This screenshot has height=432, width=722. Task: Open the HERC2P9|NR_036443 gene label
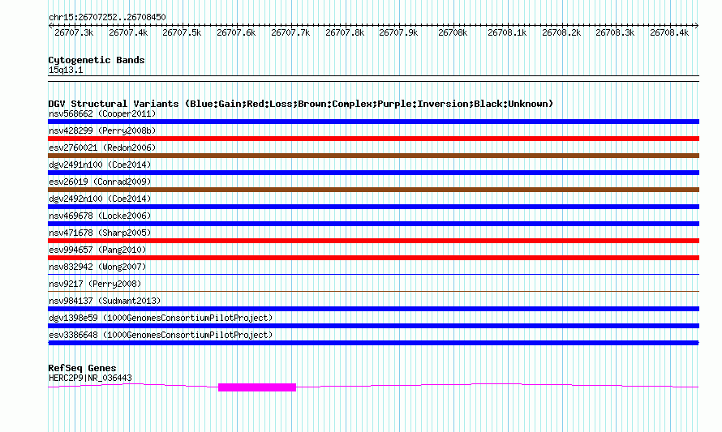[90, 378]
